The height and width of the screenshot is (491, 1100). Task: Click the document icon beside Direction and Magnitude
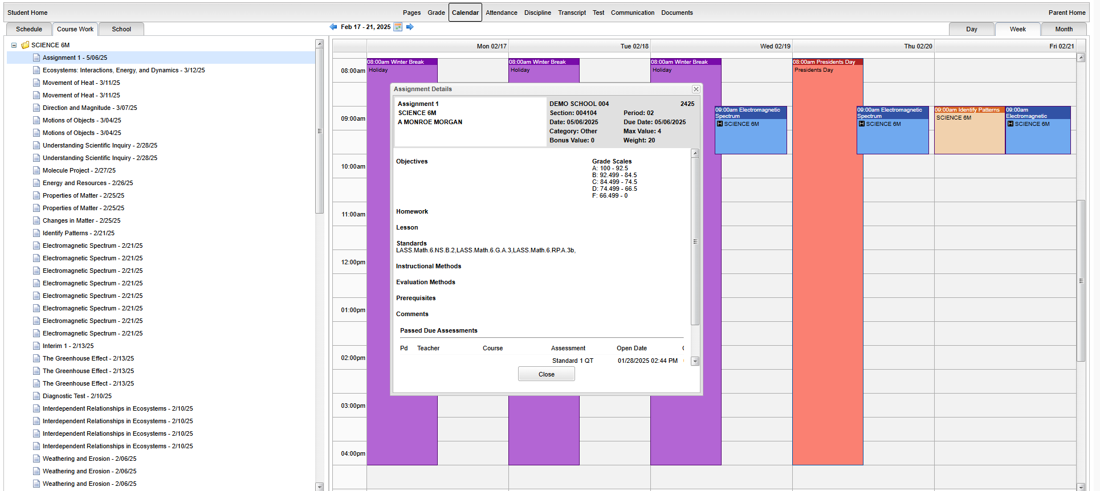tap(36, 108)
